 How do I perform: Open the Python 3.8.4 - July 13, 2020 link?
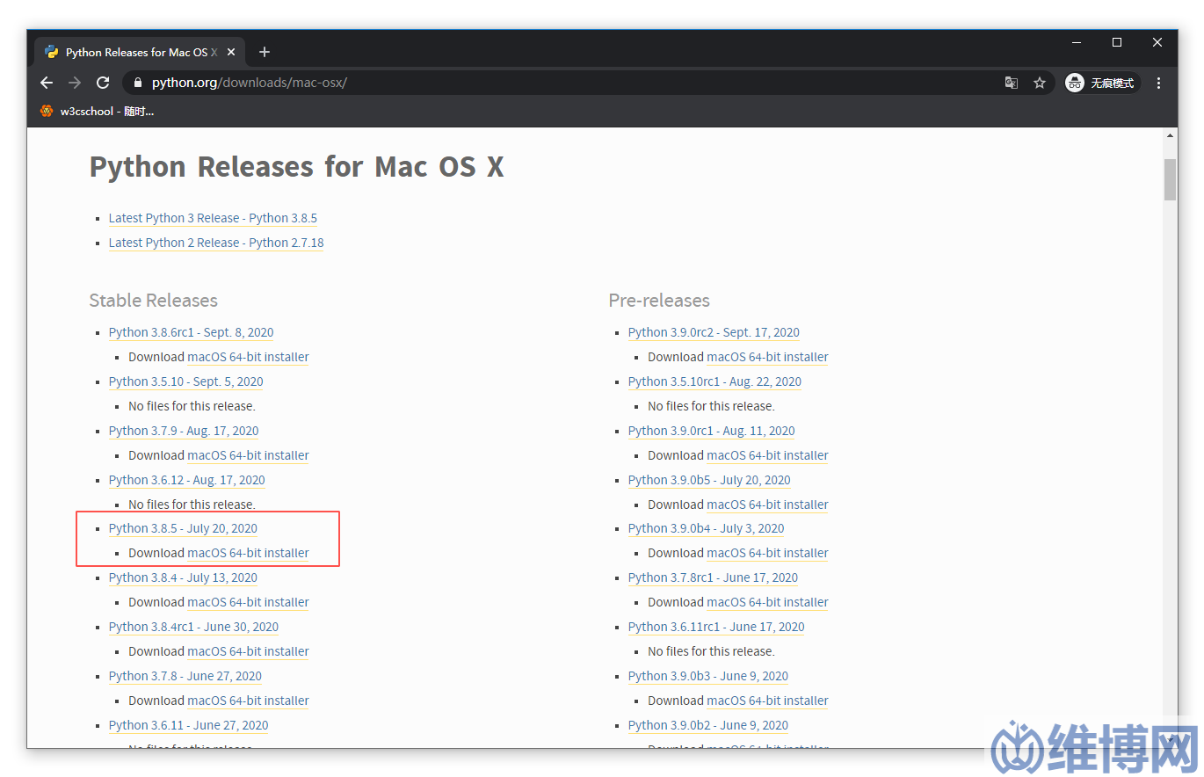click(x=183, y=577)
